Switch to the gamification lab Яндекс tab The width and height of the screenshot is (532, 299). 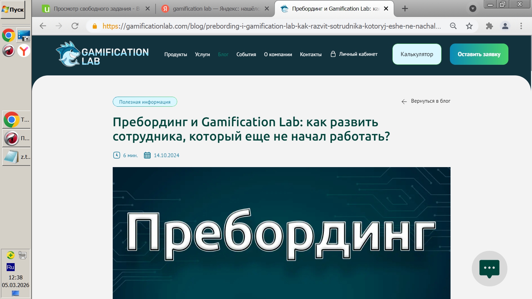click(x=215, y=9)
